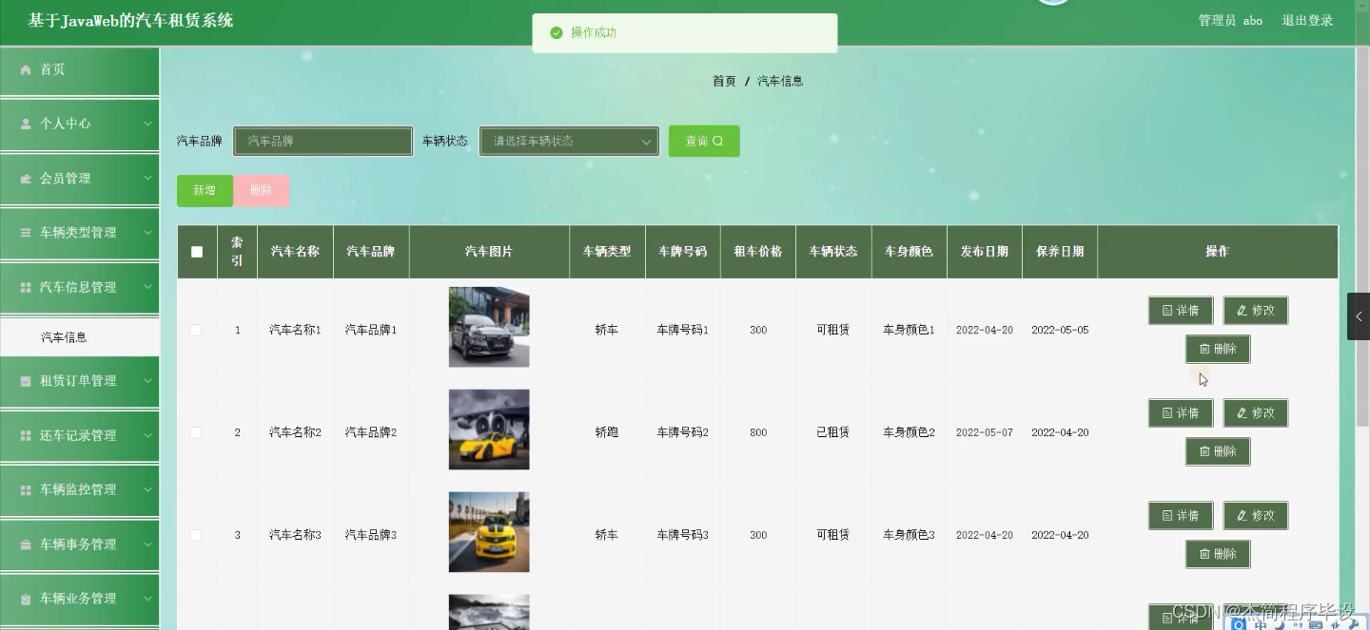This screenshot has width=1370, height=630.
Task: Click 2022-05-07 release date cell
Action: 985,432
